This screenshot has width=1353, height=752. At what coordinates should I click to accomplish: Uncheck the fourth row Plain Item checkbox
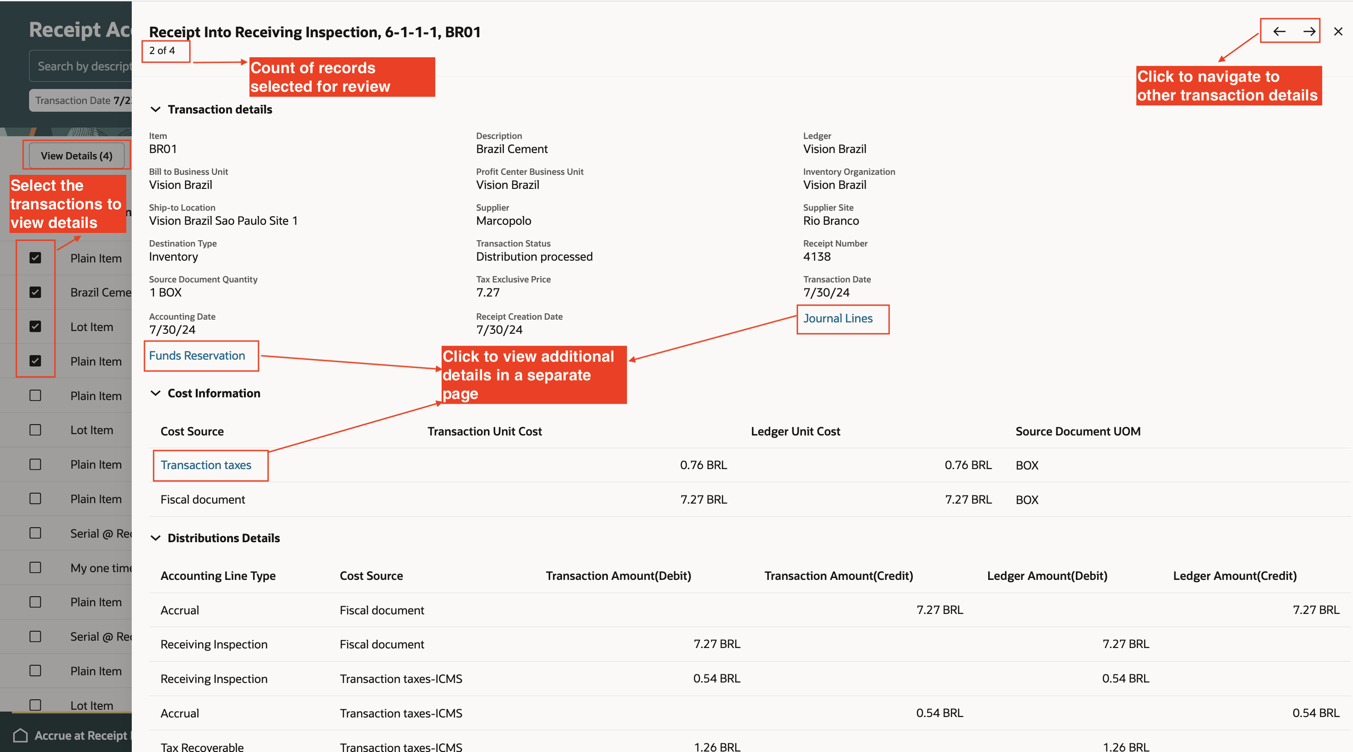pos(35,361)
